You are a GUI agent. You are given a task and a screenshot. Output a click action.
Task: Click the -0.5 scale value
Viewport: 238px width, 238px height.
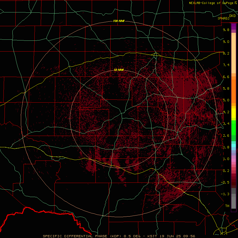[x=225, y=182]
